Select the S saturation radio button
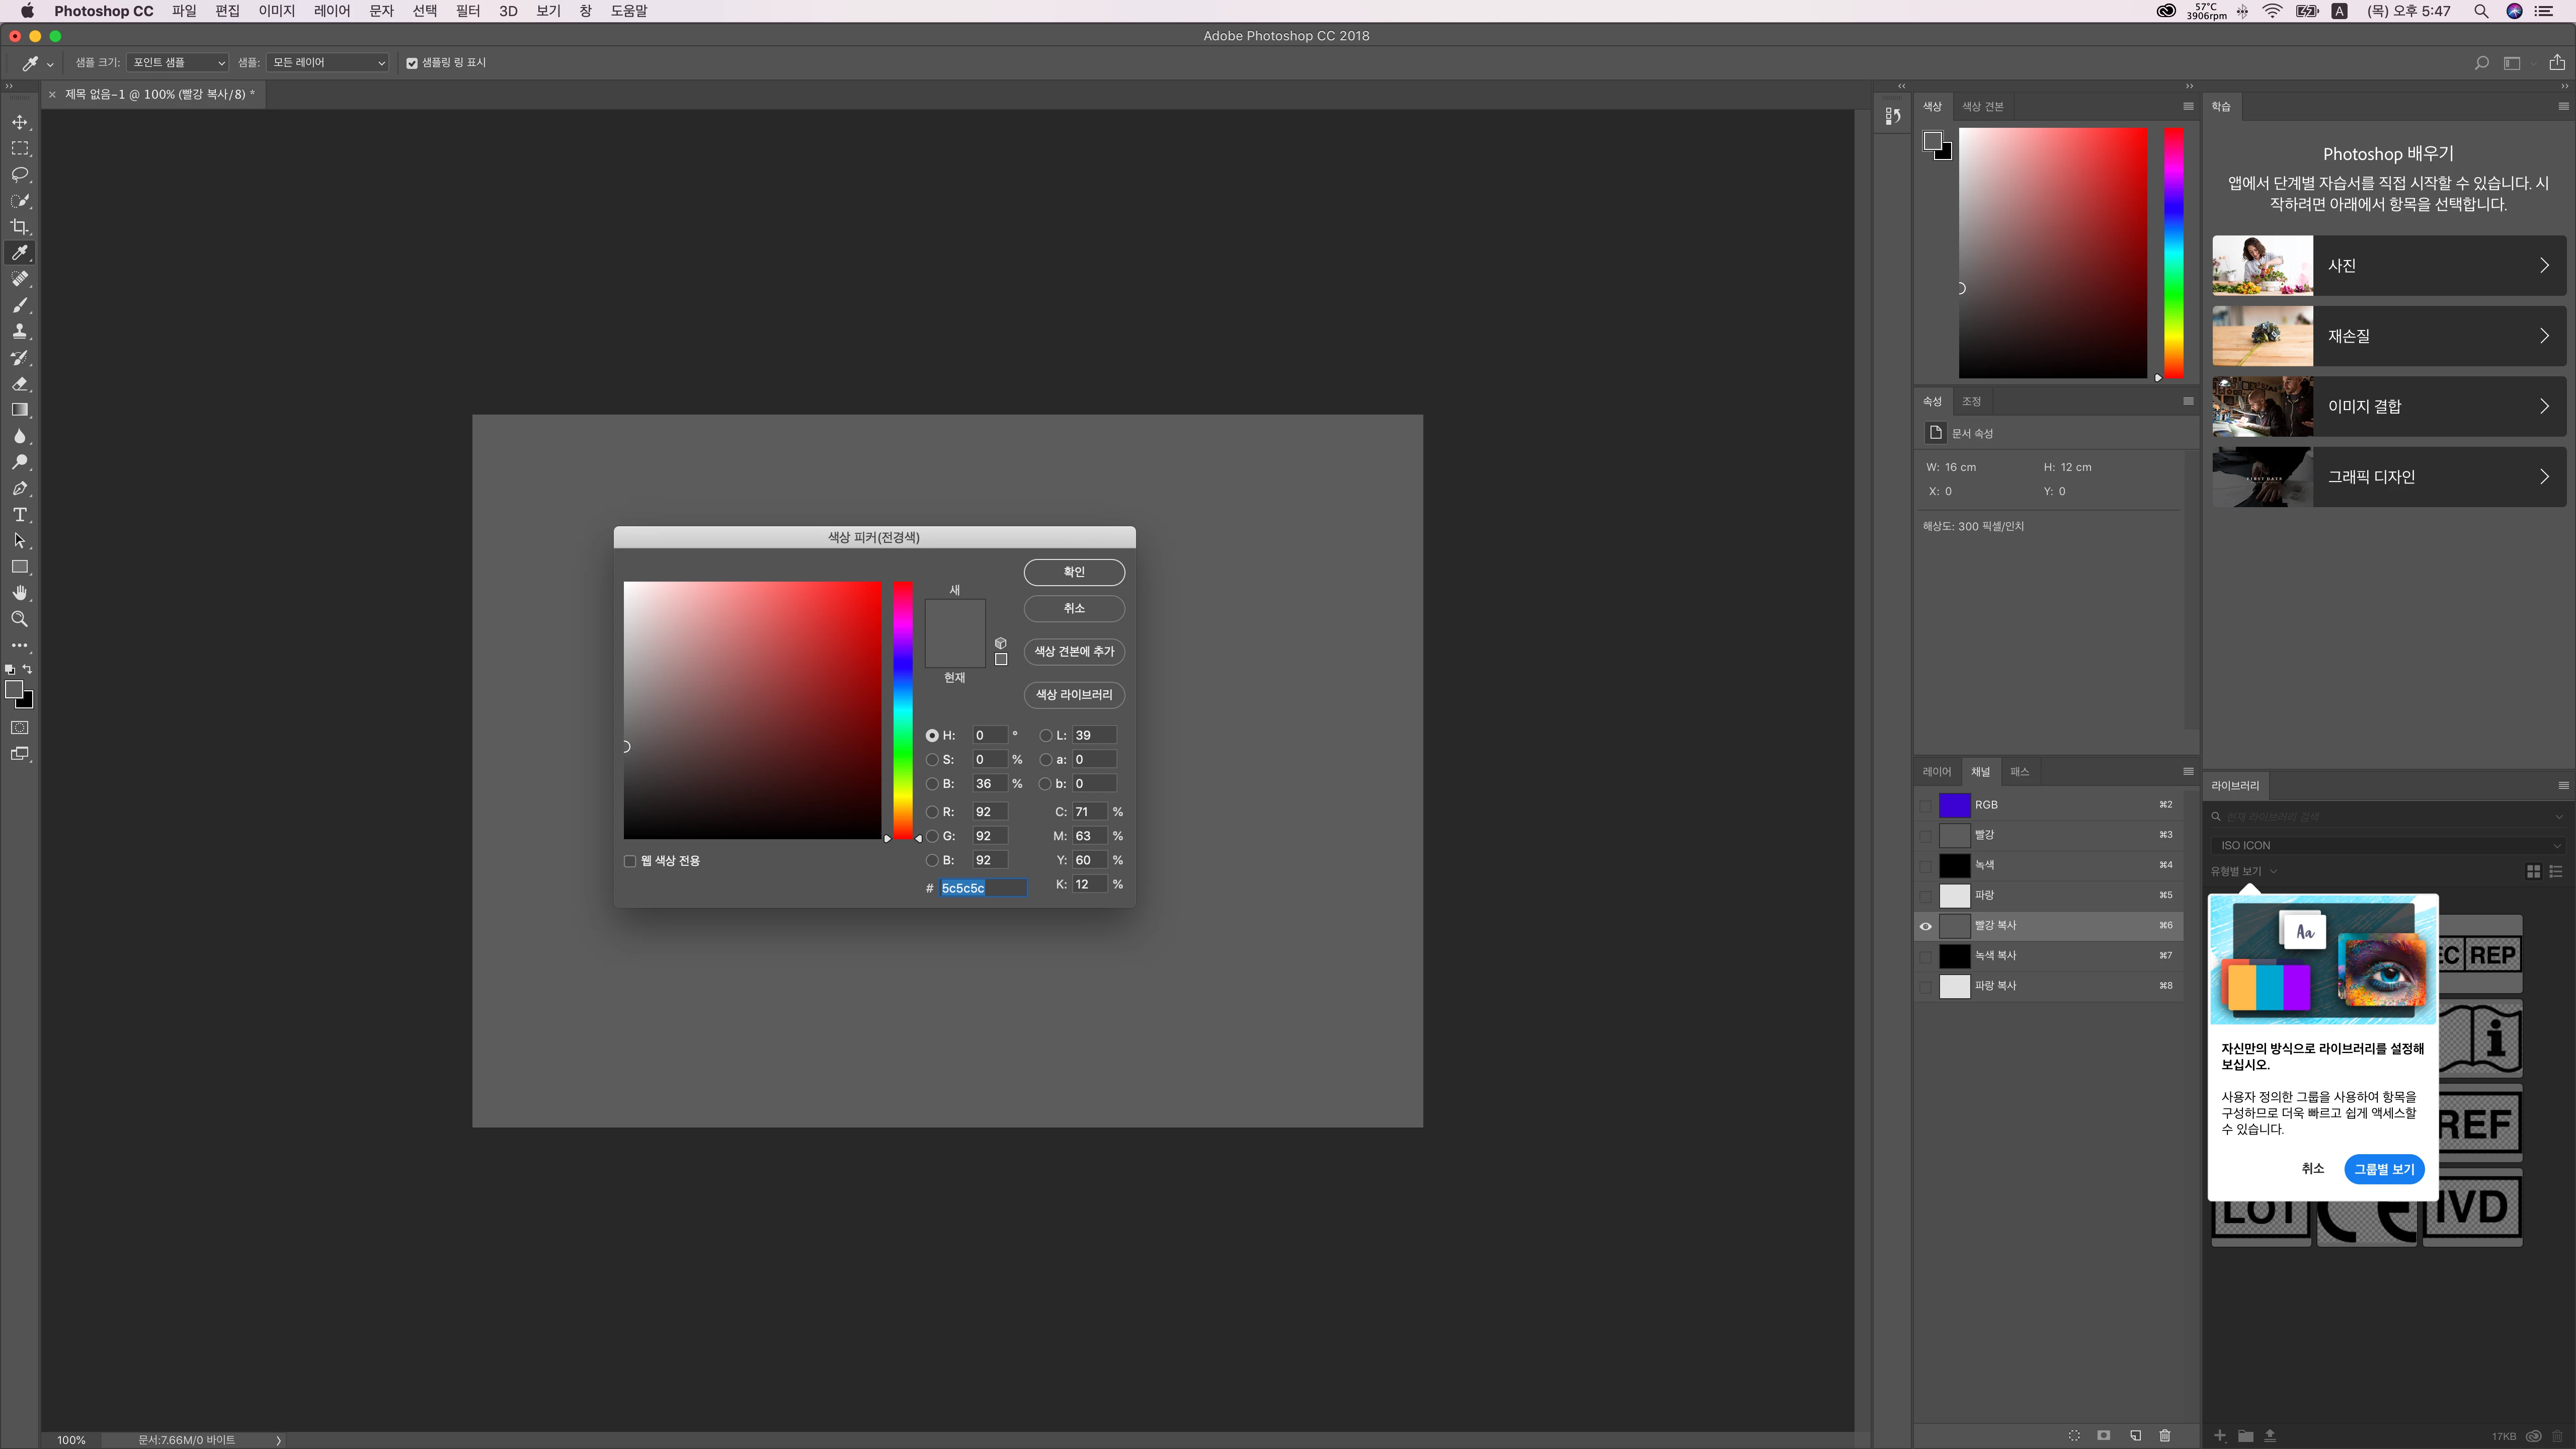Viewport: 2576px width, 1449px height. [x=932, y=760]
